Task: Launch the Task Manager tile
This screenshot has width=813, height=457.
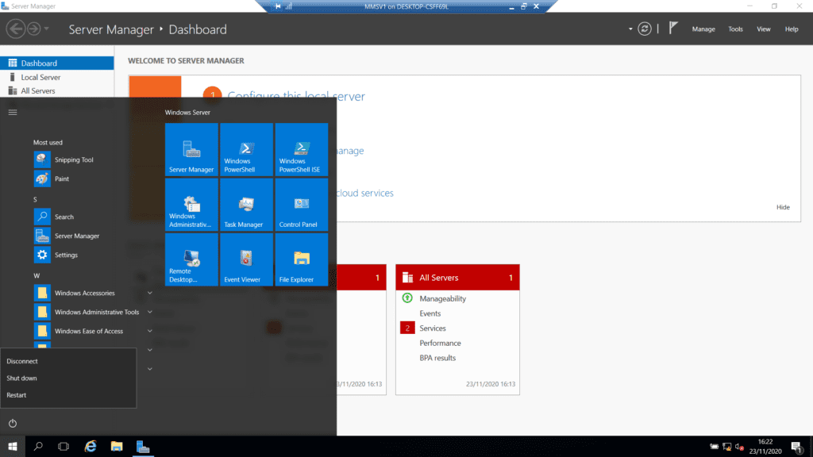Action: pyautogui.click(x=246, y=204)
